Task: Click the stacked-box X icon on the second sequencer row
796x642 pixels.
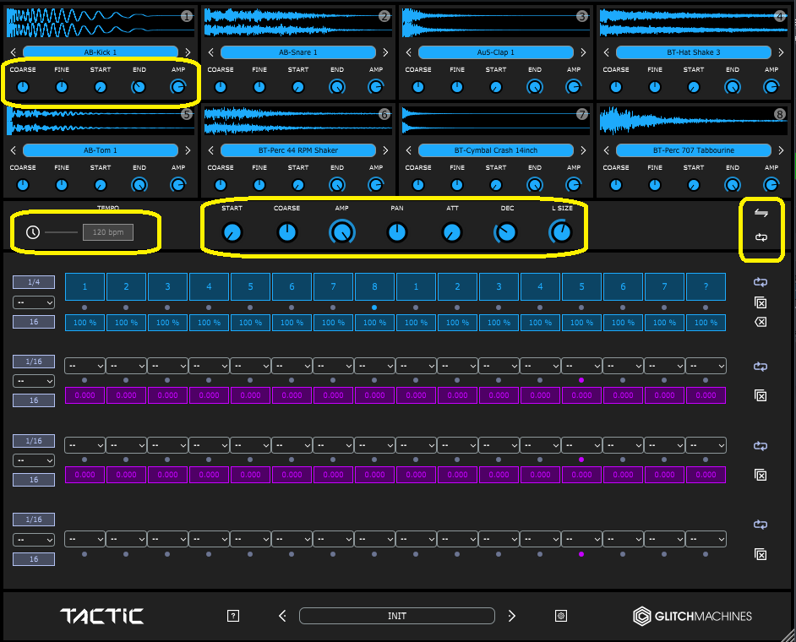Action: [x=761, y=395]
